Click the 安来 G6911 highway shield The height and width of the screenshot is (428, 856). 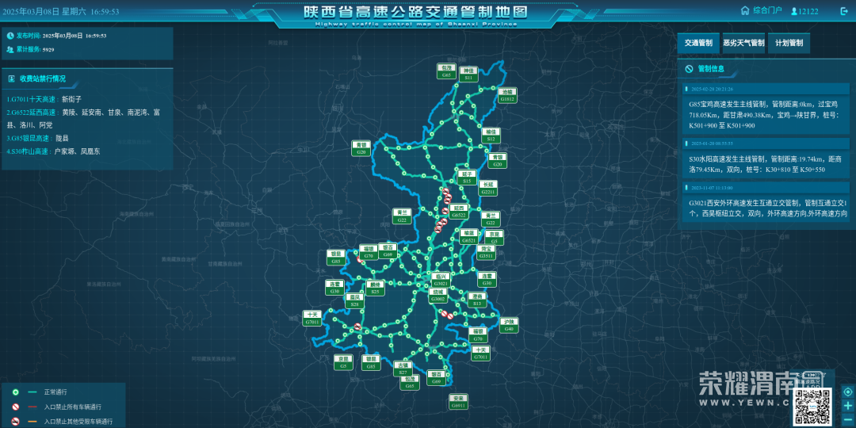click(x=458, y=402)
